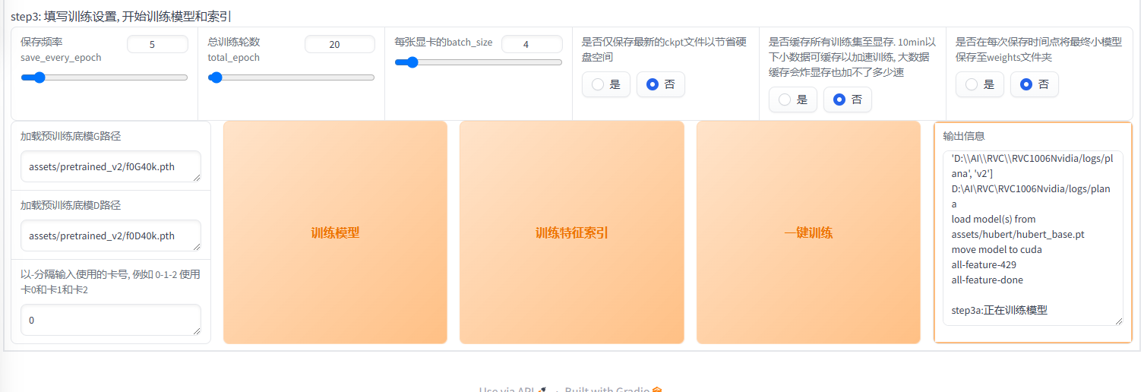Click 'step3a:正在训练模型' status text
The image size is (1144, 392).
[x=999, y=310]
